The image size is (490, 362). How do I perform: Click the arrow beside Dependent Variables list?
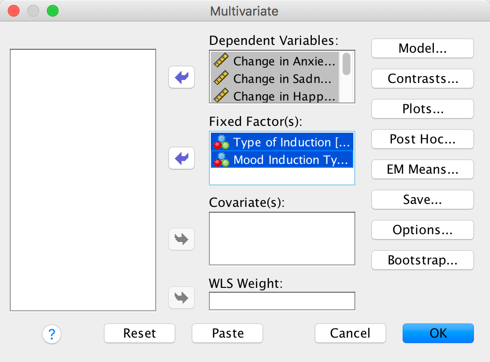click(182, 78)
